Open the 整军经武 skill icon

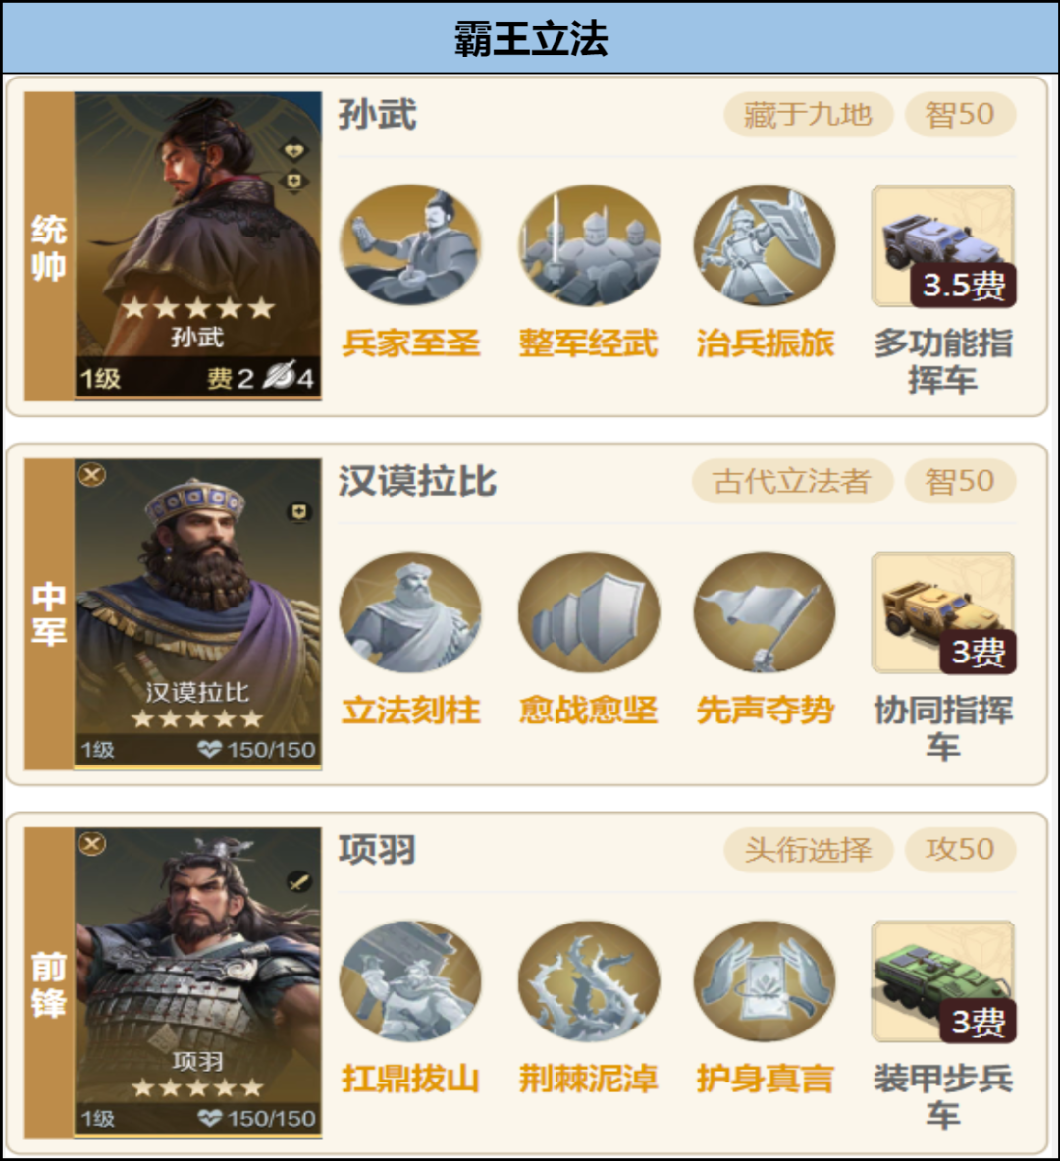coord(588,245)
